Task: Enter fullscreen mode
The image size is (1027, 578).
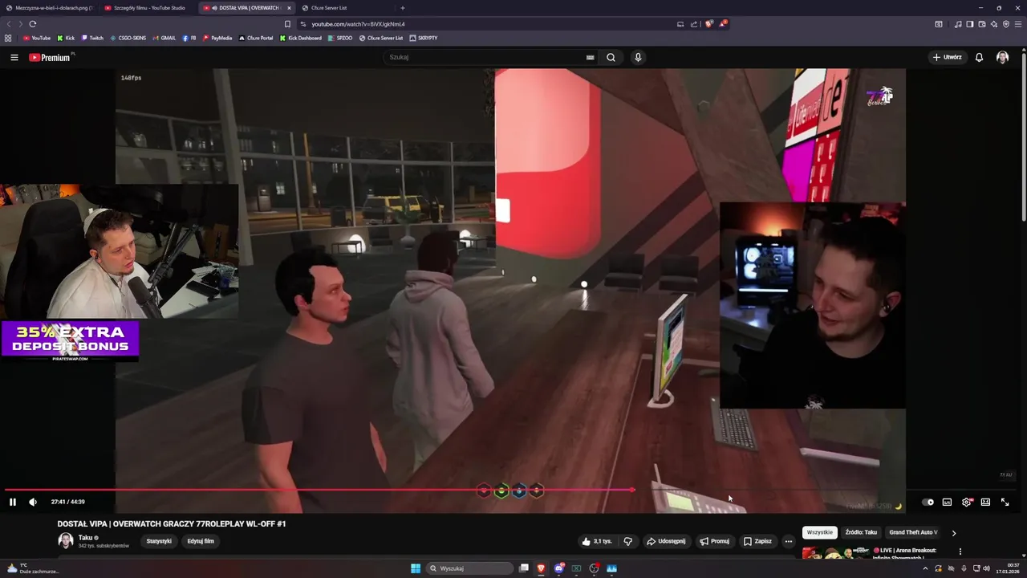Action: point(1005,502)
